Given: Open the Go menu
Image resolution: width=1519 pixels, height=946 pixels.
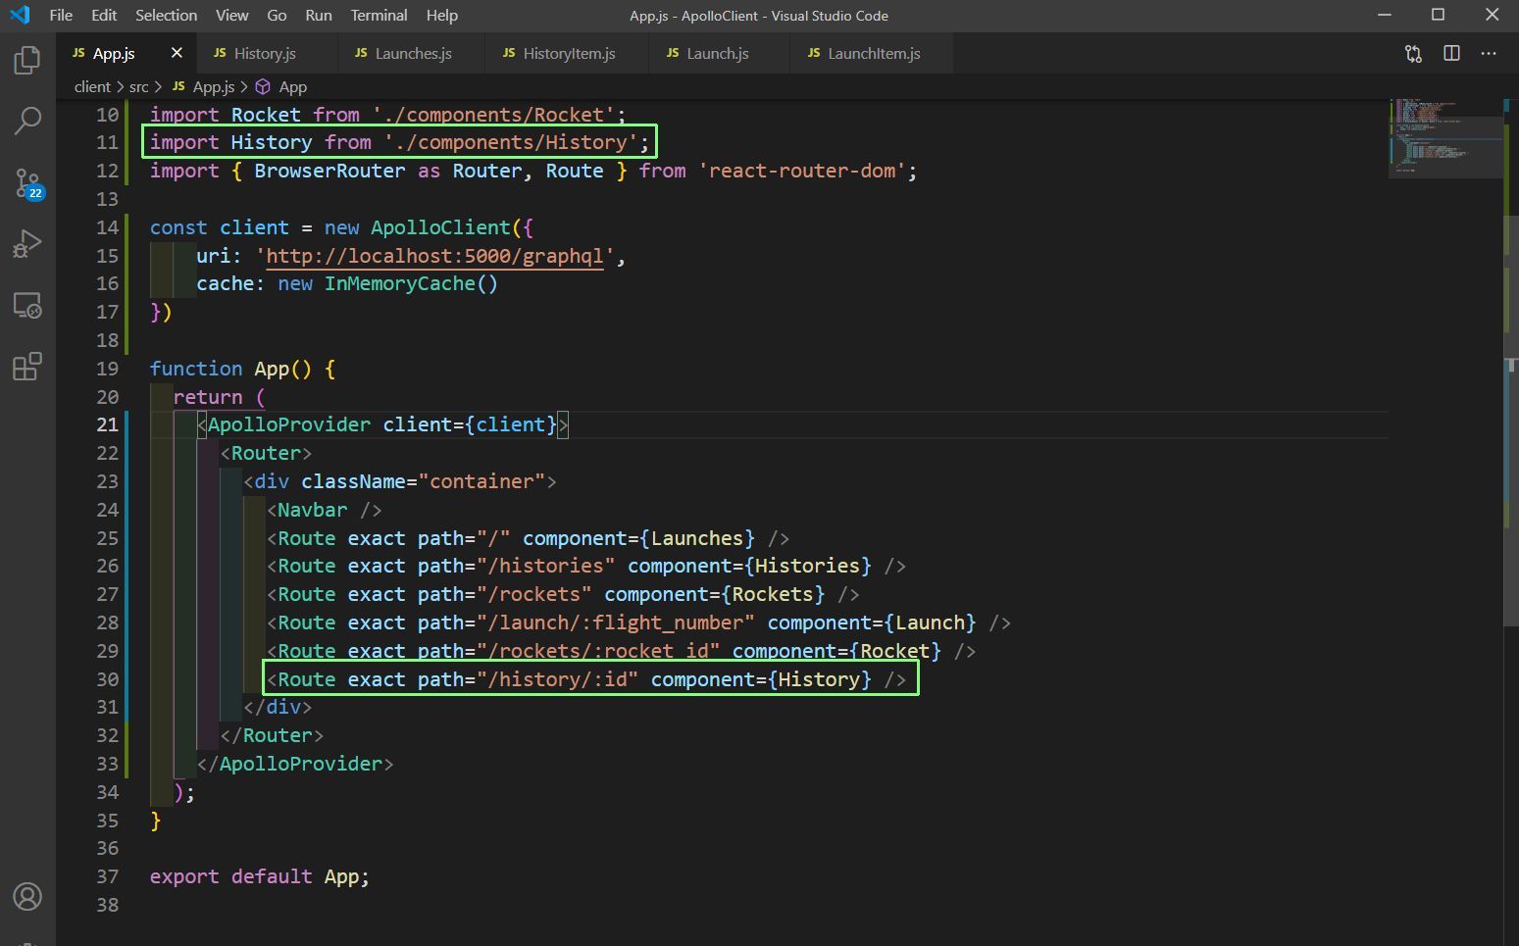Looking at the screenshot, I should click(x=278, y=15).
